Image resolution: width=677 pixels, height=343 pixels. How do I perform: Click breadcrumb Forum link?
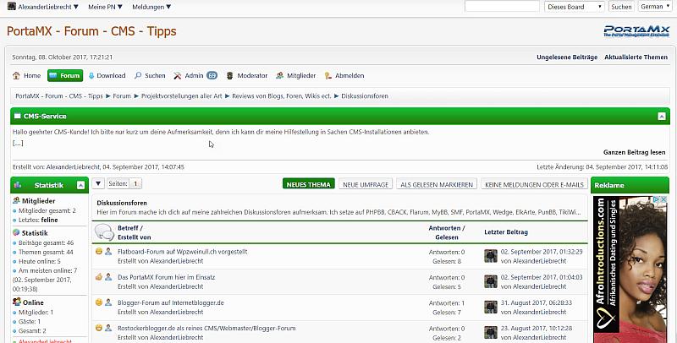[x=122, y=96]
